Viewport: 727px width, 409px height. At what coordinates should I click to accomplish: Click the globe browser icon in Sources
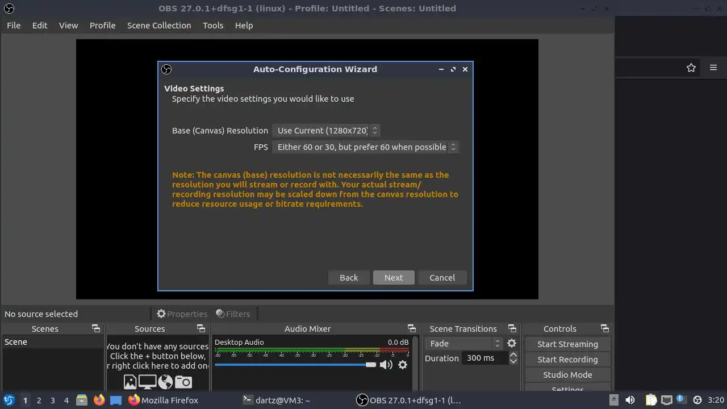click(165, 382)
